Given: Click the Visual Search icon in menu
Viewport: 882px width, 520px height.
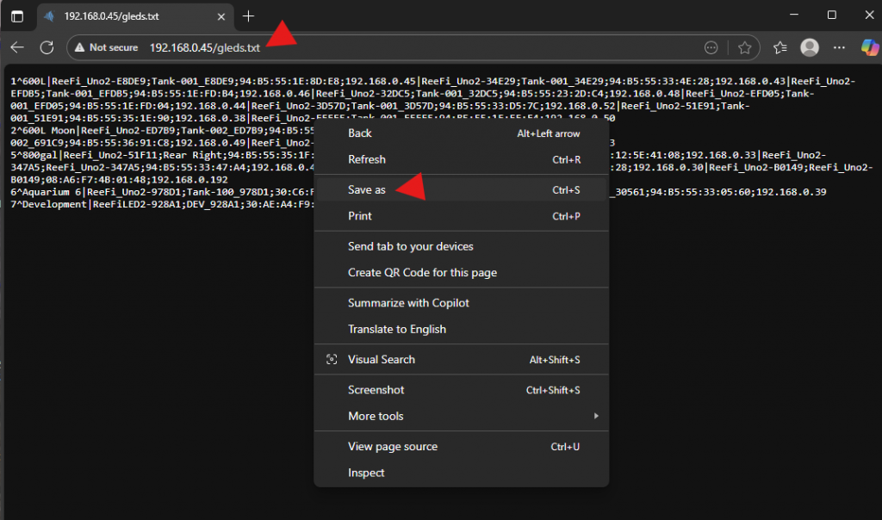Looking at the screenshot, I should [332, 360].
